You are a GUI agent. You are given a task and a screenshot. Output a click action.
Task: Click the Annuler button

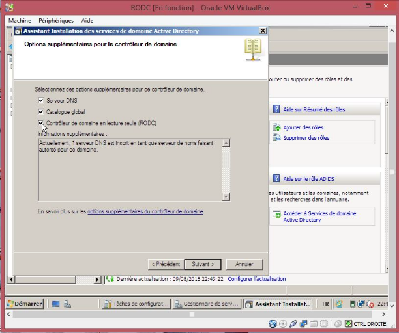coord(244,264)
